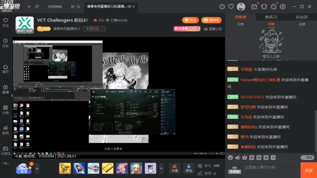Click the megaphone icon in chat toolbar
This screenshot has width=317, height=178.
click(237, 157)
